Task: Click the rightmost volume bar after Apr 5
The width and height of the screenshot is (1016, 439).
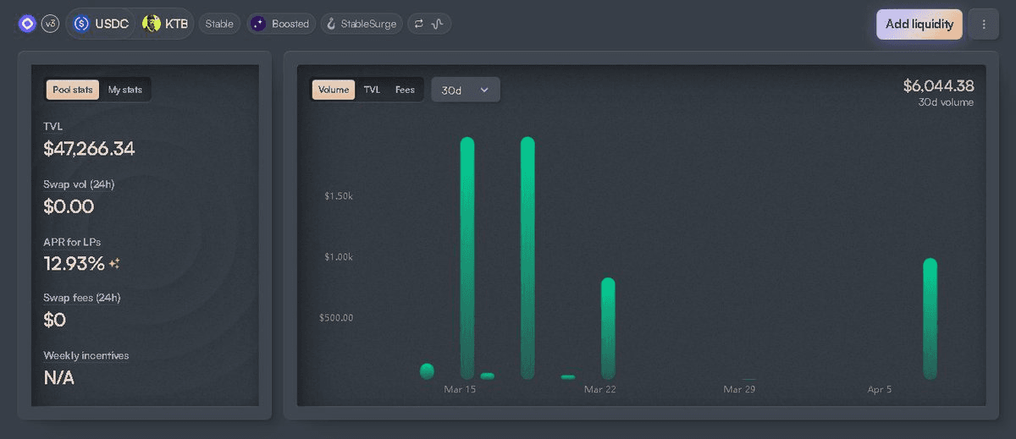Action: tap(930, 318)
